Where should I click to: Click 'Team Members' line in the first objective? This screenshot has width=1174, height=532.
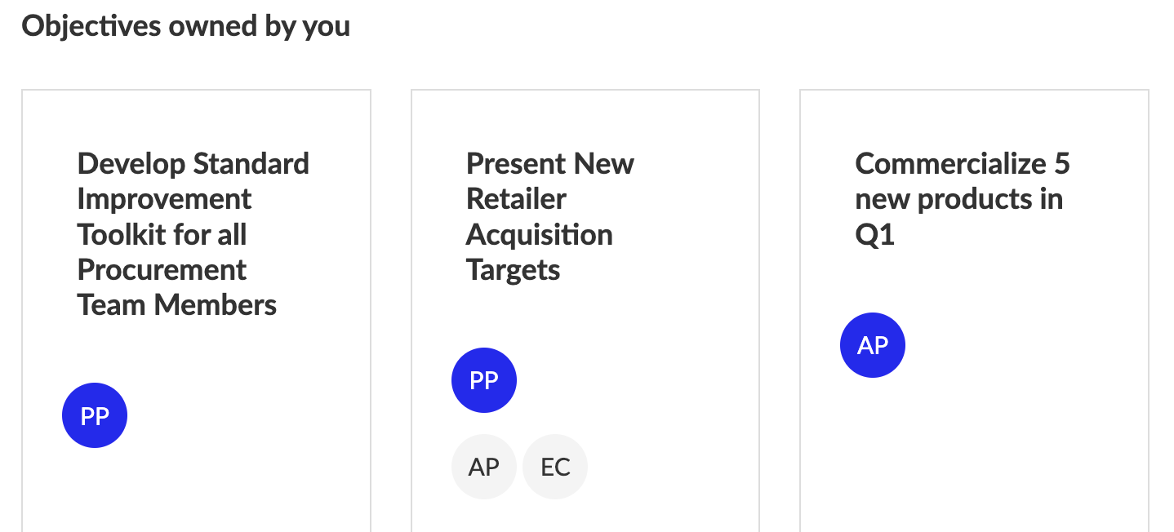point(177,305)
